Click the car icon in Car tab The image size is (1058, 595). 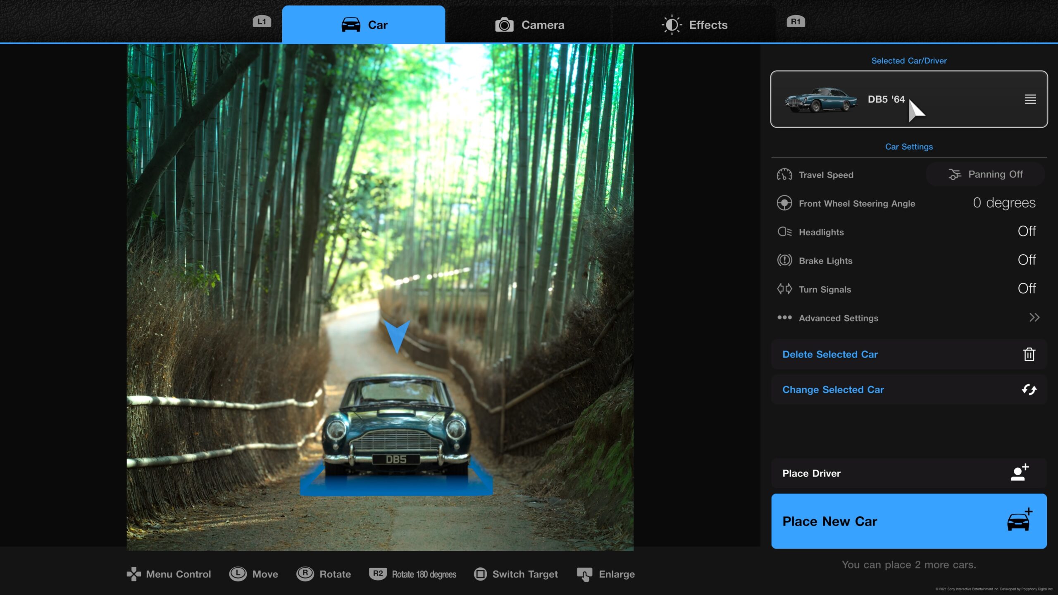(351, 24)
